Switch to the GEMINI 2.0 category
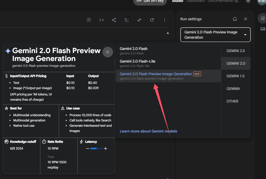The image size is (266, 179). pos(236,63)
